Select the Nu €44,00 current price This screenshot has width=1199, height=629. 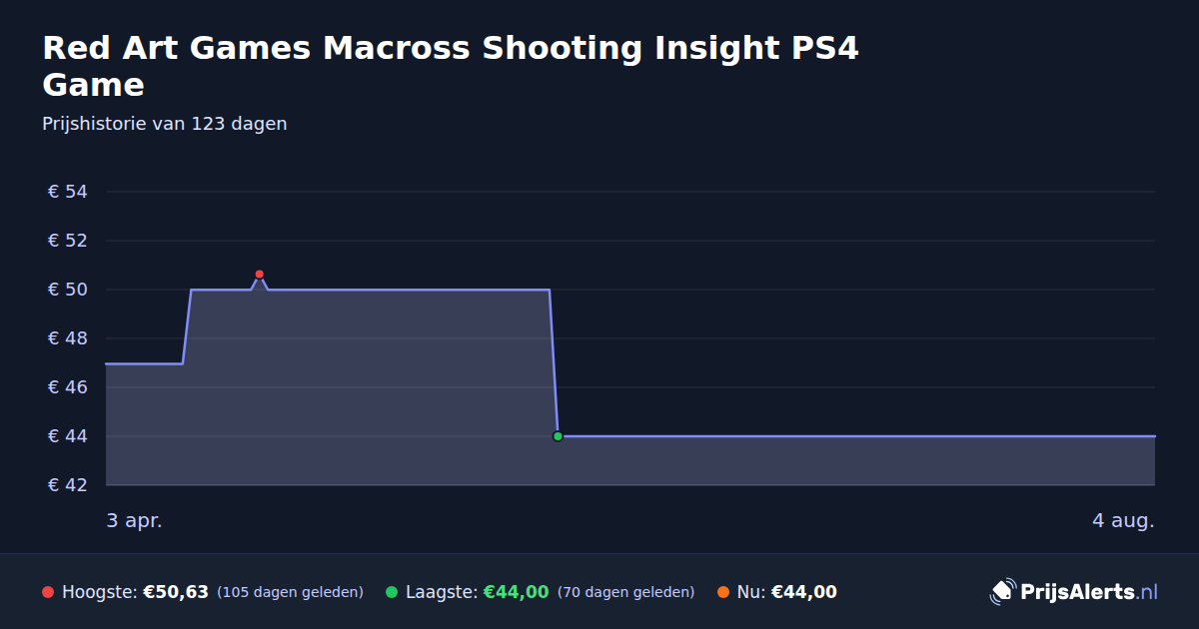(x=803, y=592)
